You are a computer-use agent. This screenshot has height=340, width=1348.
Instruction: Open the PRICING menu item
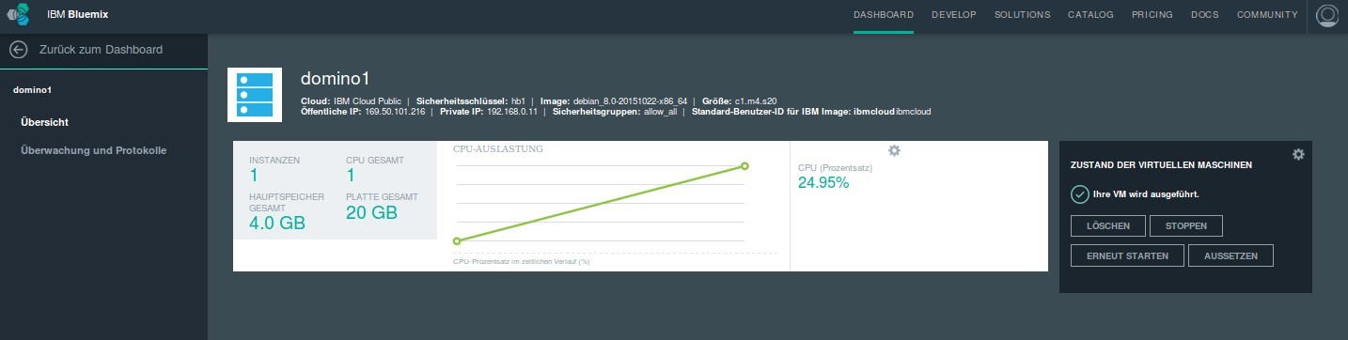pyautogui.click(x=1152, y=15)
